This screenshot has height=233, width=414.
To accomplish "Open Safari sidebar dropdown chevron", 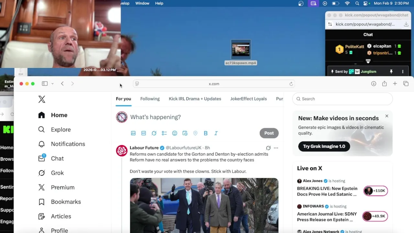I will [52, 84].
